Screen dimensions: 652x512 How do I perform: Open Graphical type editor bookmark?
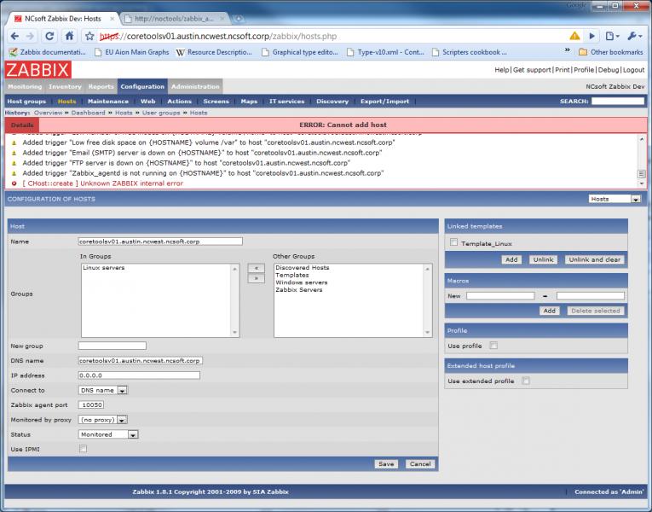[300, 52]
